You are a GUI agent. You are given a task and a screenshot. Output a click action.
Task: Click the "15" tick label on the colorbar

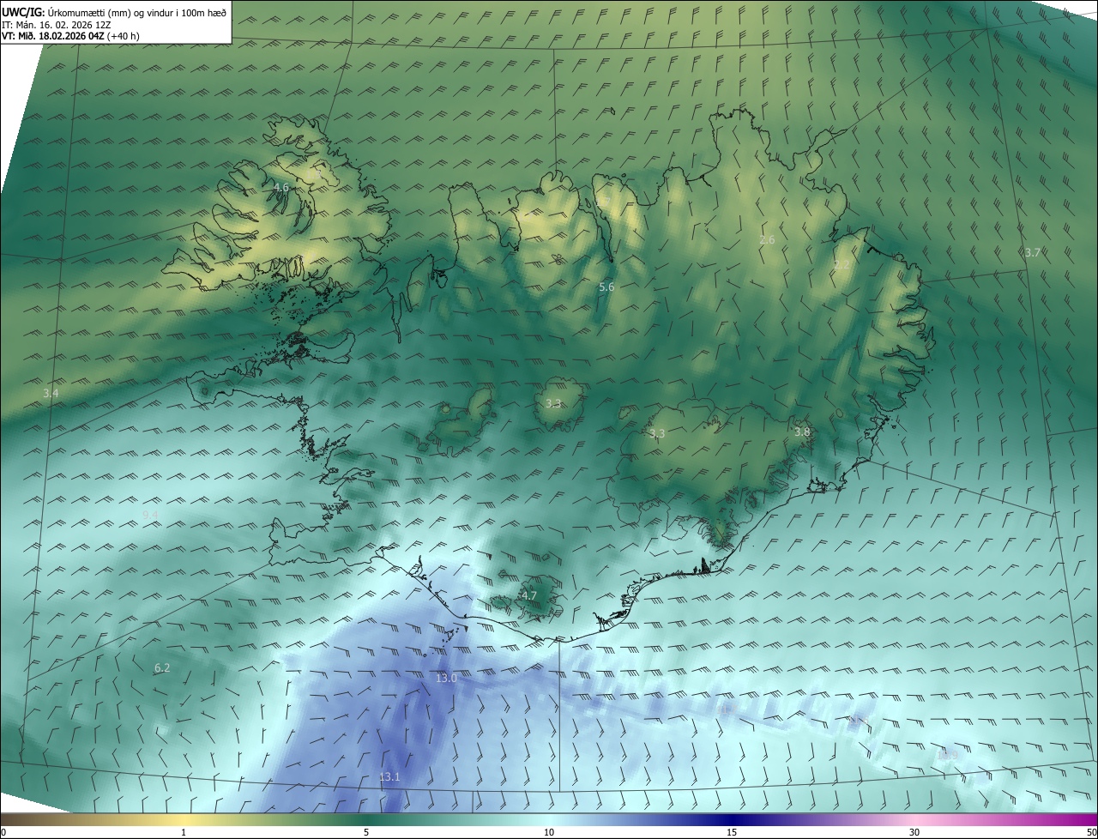click(732, 832)
